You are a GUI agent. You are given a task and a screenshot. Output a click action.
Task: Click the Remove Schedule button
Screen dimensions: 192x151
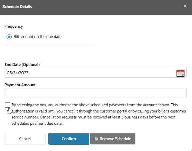(x=113, y=139)
